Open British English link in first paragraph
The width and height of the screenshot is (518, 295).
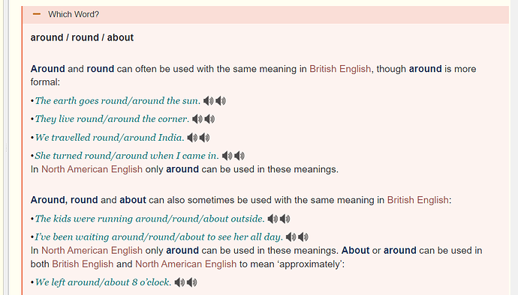(x=340, y=69)
